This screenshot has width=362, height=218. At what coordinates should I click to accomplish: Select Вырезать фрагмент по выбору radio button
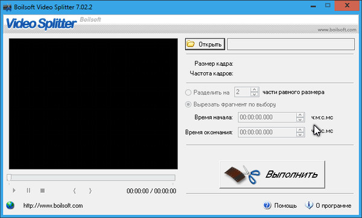point(188,104)
